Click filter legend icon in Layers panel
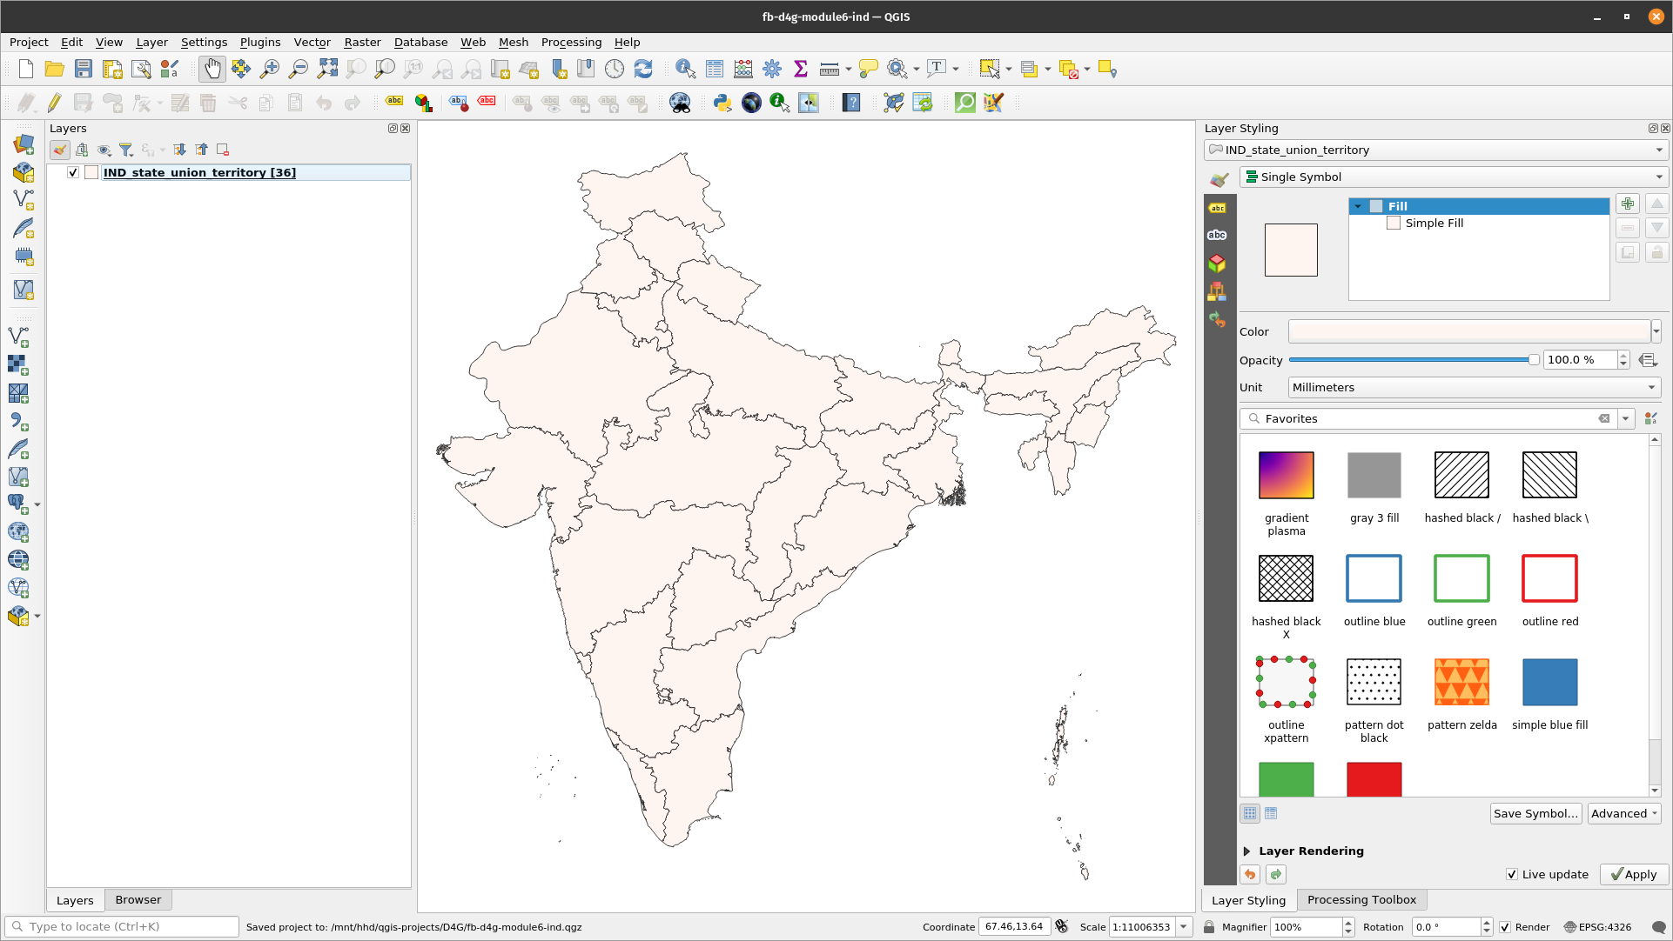This screenshot has height=941, width=1673. point(126,150)
